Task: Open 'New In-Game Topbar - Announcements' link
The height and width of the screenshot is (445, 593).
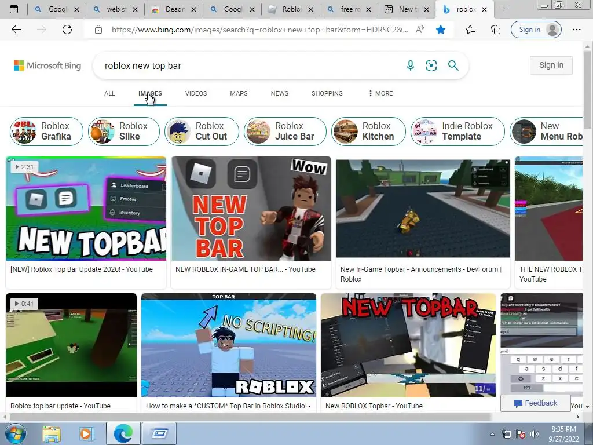Action: click(421, 274)
